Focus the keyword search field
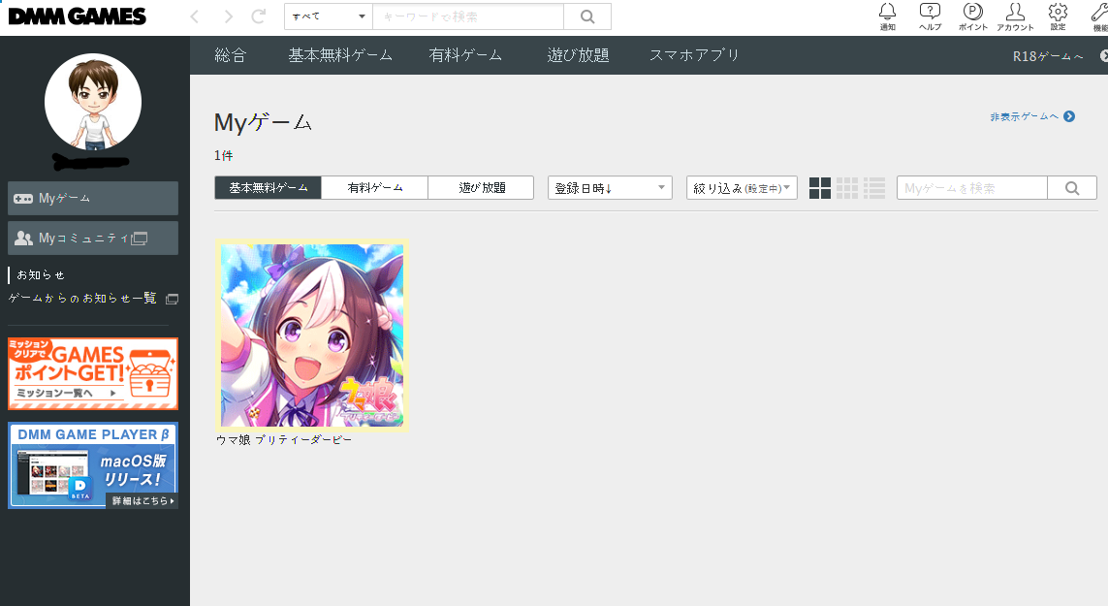 tap(468, 16)
